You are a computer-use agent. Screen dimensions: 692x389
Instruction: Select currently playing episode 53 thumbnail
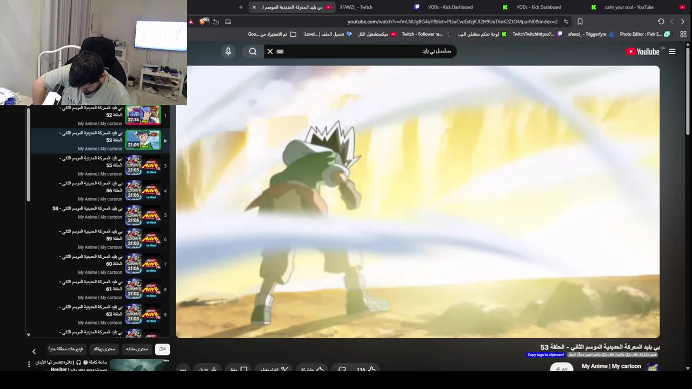[x=143, y=140]
